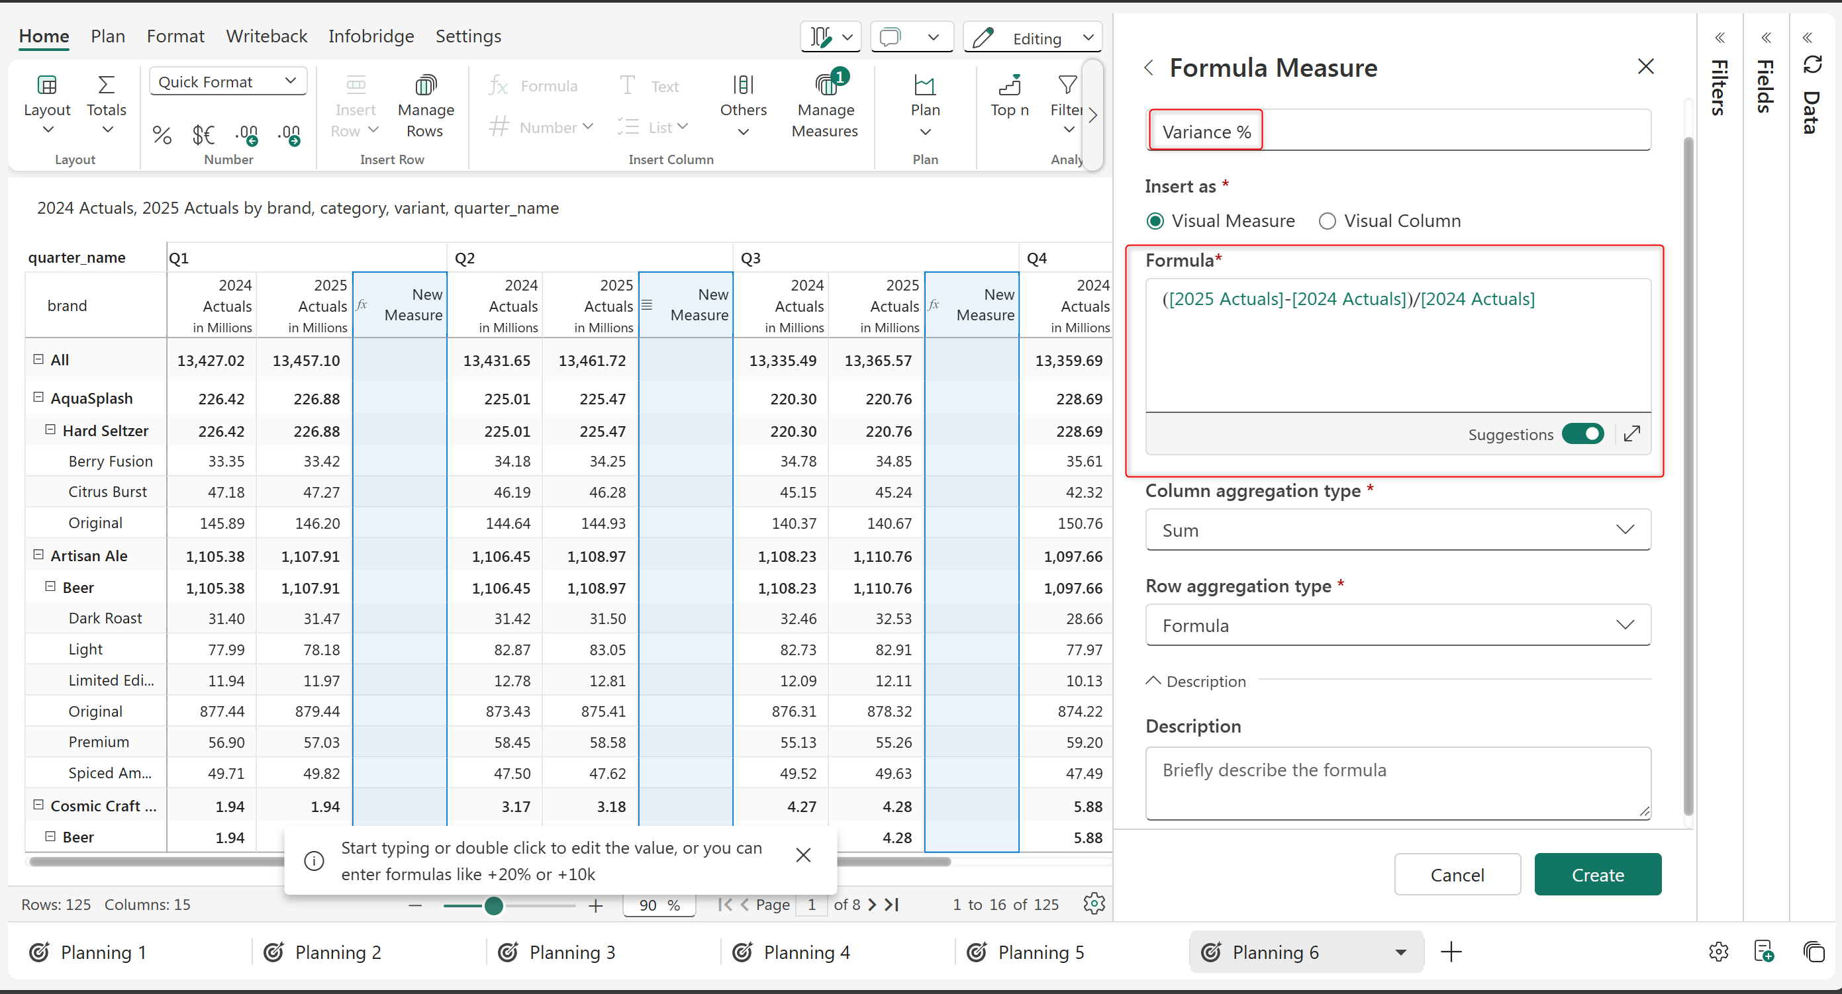Open pagination settings gear icon

pos(1093,904)
